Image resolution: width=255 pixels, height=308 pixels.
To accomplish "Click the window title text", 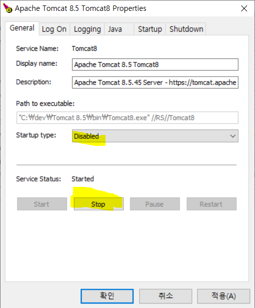I will click(x=80, y=8).
